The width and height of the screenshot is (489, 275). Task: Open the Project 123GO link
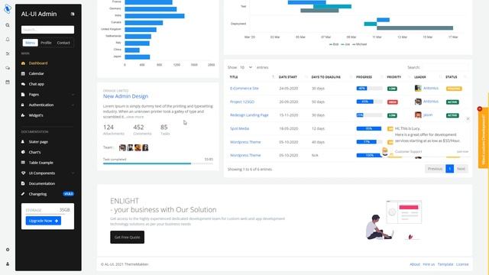pos(242,102)
